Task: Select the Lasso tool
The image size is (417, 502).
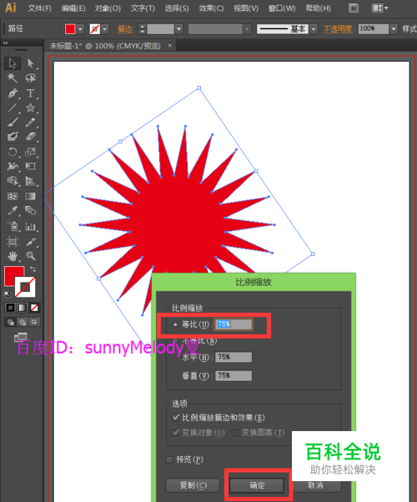Action: click(30, 78)
